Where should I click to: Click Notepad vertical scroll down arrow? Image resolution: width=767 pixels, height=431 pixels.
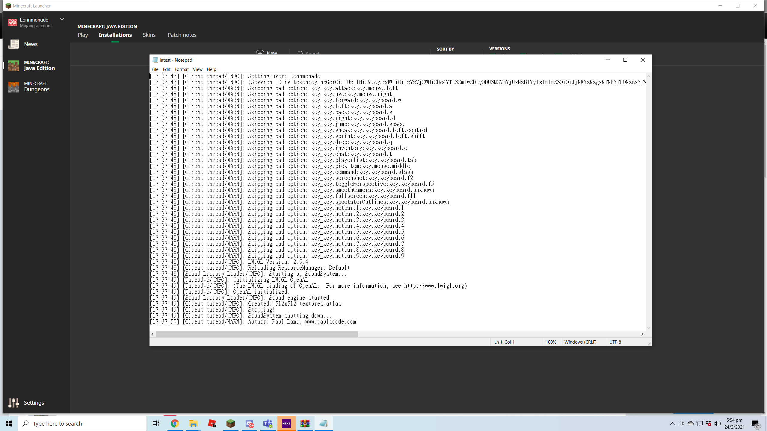649,328
